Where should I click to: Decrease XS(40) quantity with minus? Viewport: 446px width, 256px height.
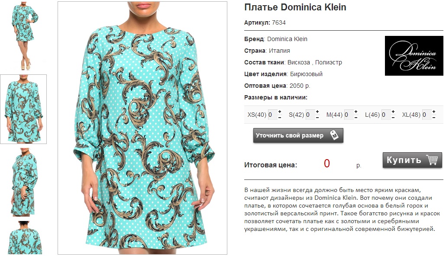coord(280,117)
